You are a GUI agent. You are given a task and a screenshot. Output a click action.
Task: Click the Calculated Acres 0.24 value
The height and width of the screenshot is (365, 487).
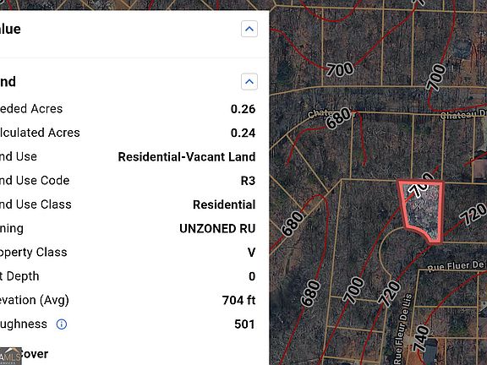point(243,133)
